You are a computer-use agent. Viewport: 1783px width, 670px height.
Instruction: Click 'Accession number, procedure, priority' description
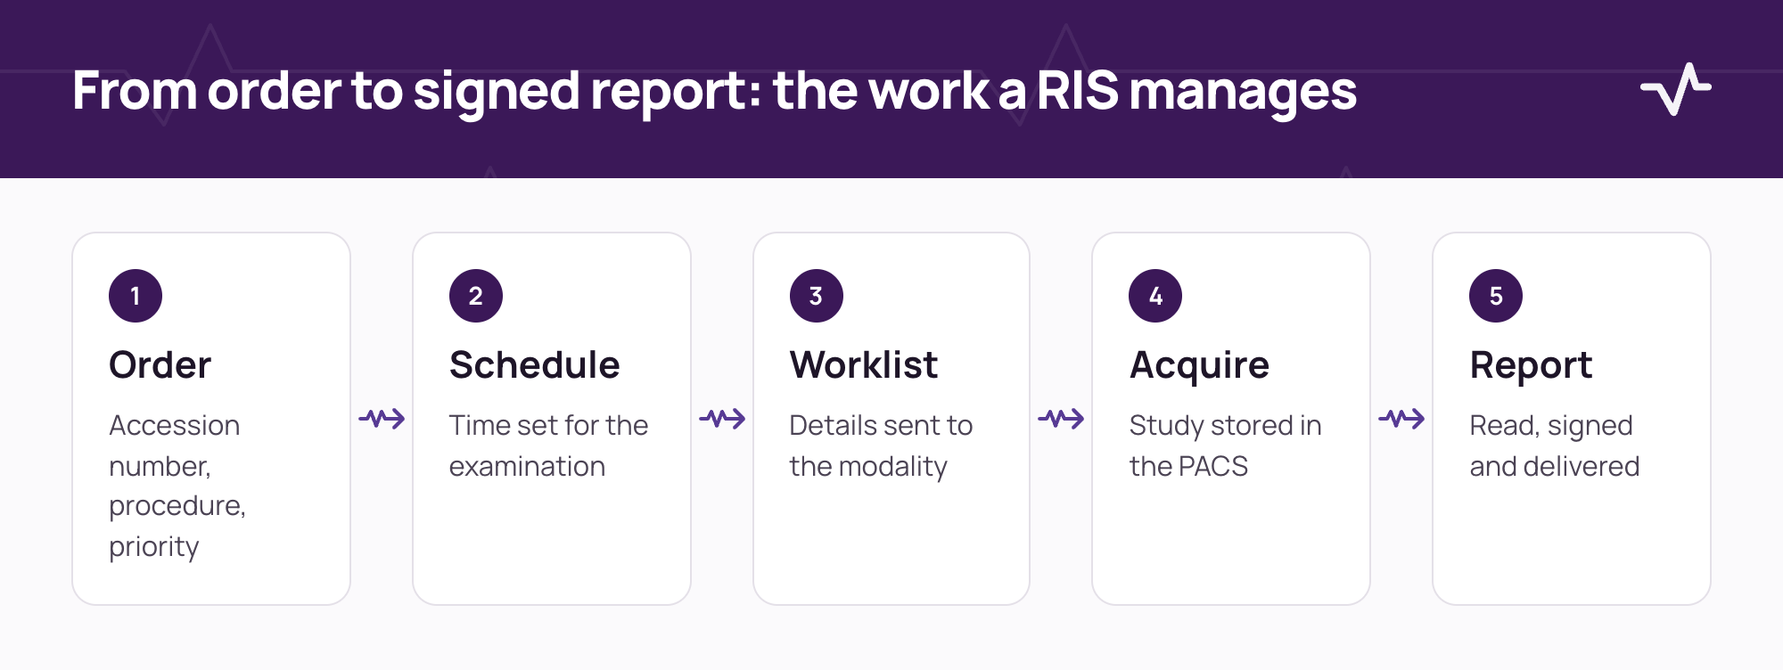(177, 486)
